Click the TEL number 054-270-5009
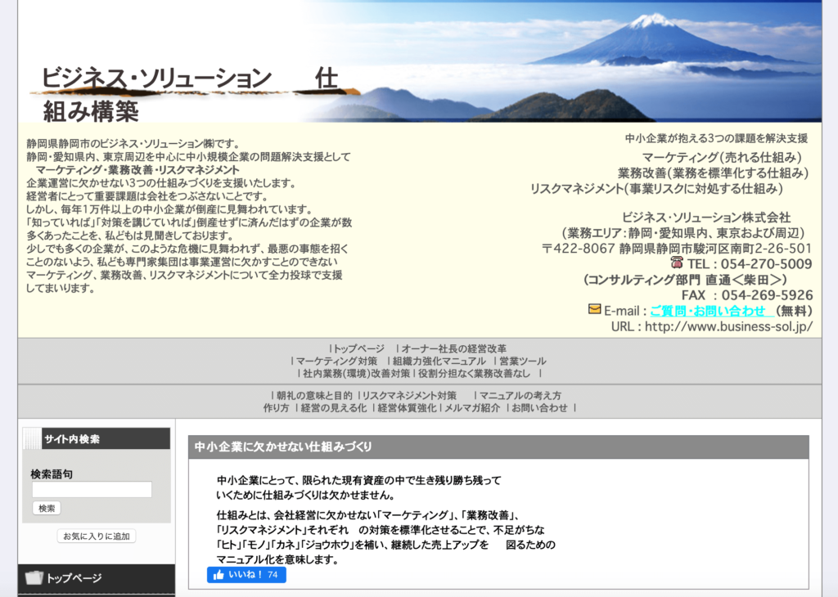 click(766, 264)
